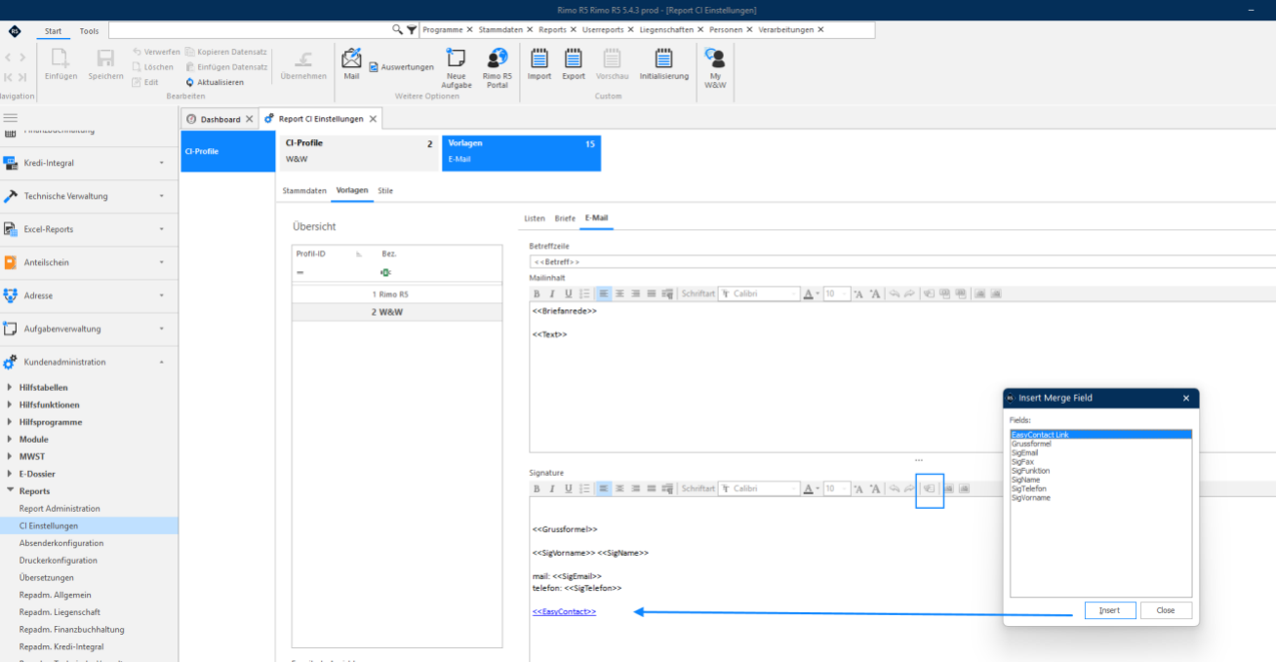This screenshot has height=662, width=1276.
Task: Create a Neue Aufgabe
Action: (x=456, y=68)
